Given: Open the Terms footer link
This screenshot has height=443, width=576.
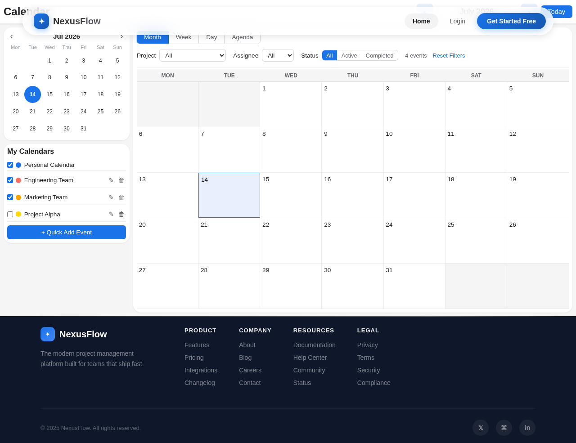Looking at the screenshot, I should pos(366,358).
